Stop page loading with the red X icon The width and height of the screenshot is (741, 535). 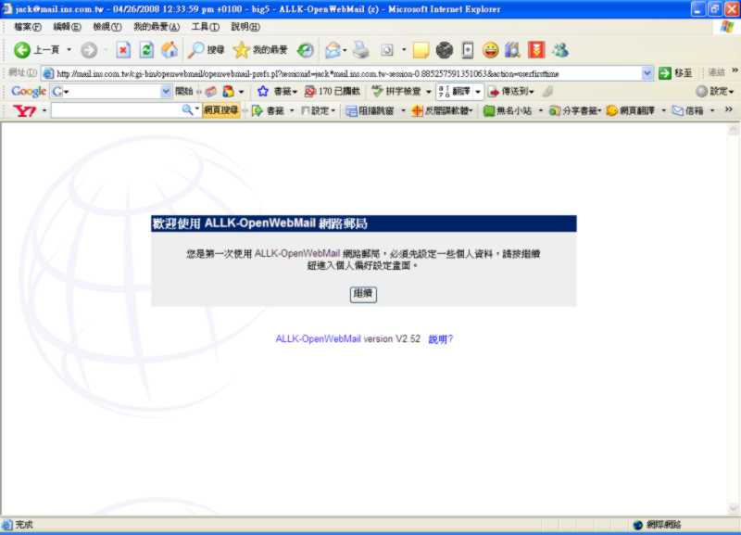[x=123, y=50]
